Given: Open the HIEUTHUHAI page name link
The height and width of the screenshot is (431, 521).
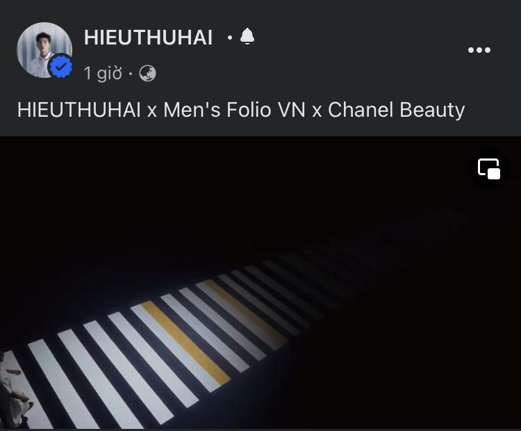Looking at the screenshot, I should [x=148, y=37].
